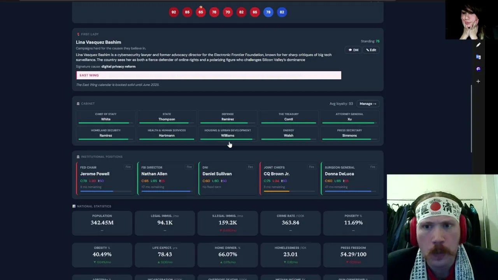Click the 'digital privacy reform' signature cause

[118, 66]
